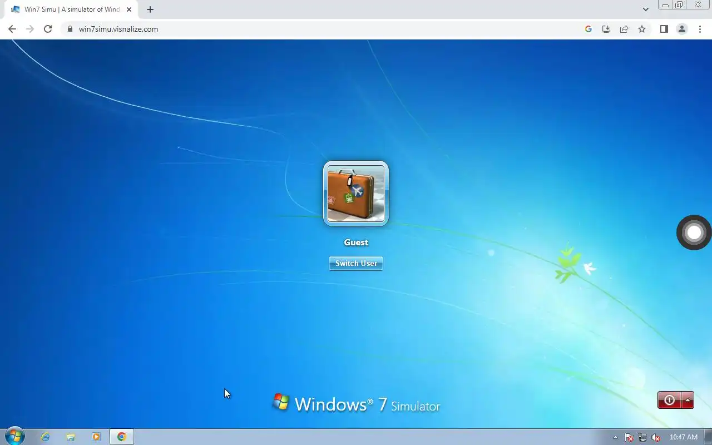Open a new browser tab

pos(150,9)
